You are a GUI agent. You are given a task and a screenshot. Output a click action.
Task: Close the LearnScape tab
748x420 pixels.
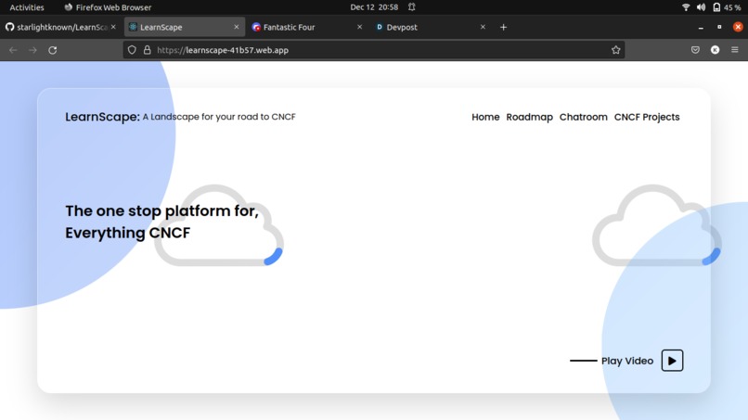pyautogui.click(x=236, y=27)
